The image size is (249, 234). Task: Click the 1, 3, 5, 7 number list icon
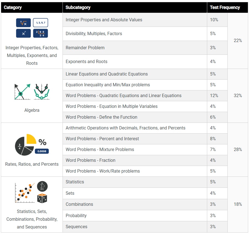click(40, 23)
